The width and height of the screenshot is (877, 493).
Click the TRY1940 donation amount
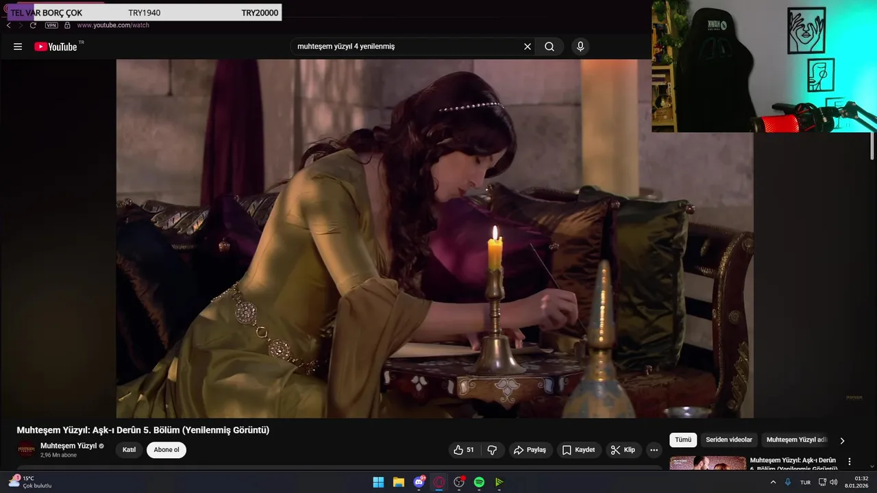(x=144, y=13)
